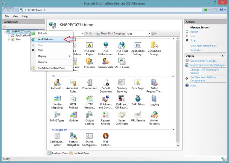Open Feature Delegation icon
The width and height of the screenshot is (229, 163).
(x=73, y=139)
